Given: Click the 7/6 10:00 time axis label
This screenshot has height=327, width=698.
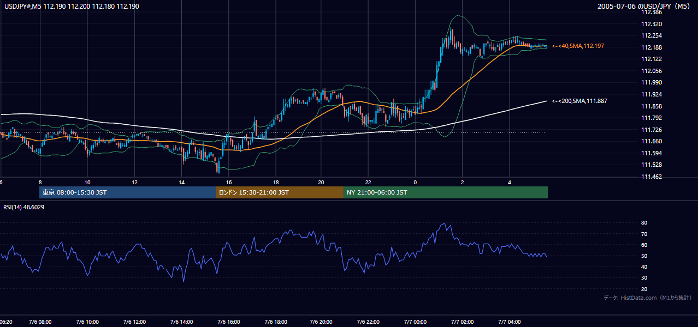Looking at the screenshot, I should (x=87, y=322).
